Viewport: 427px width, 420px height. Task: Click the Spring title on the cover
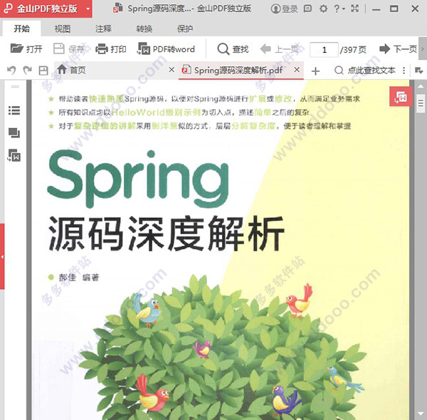click(138, 178)
